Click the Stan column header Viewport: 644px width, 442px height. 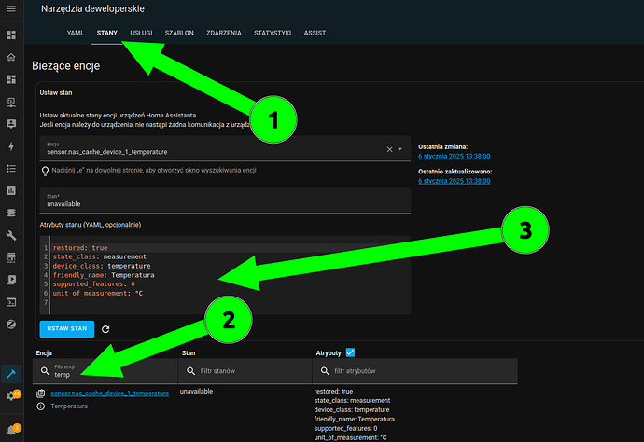[x=189, y=352]
